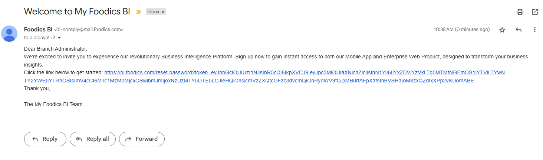The image size is (543, 160).
Task: Click the Inbox label chip
Action: pos(153,12)
